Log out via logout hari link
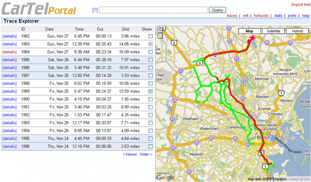 (301, 4)
